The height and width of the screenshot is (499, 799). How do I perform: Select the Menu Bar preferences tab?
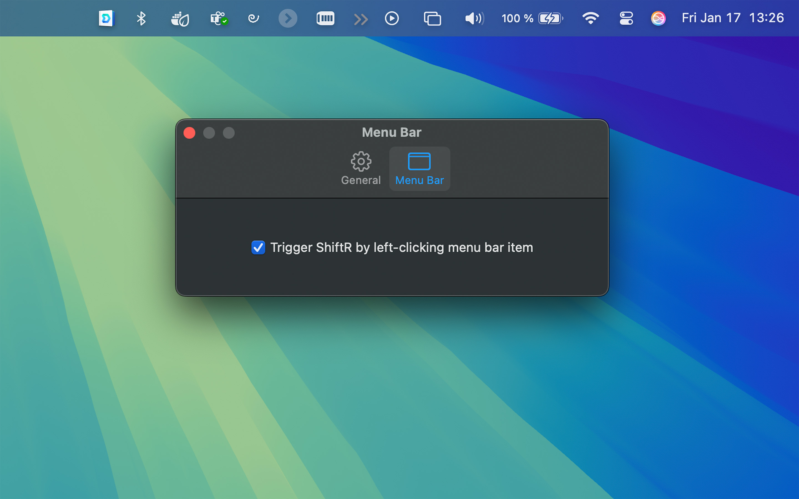tap(419, 168)
